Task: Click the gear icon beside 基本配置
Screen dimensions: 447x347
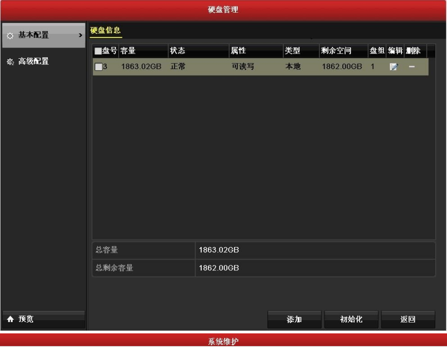Action: pos(10,36)
